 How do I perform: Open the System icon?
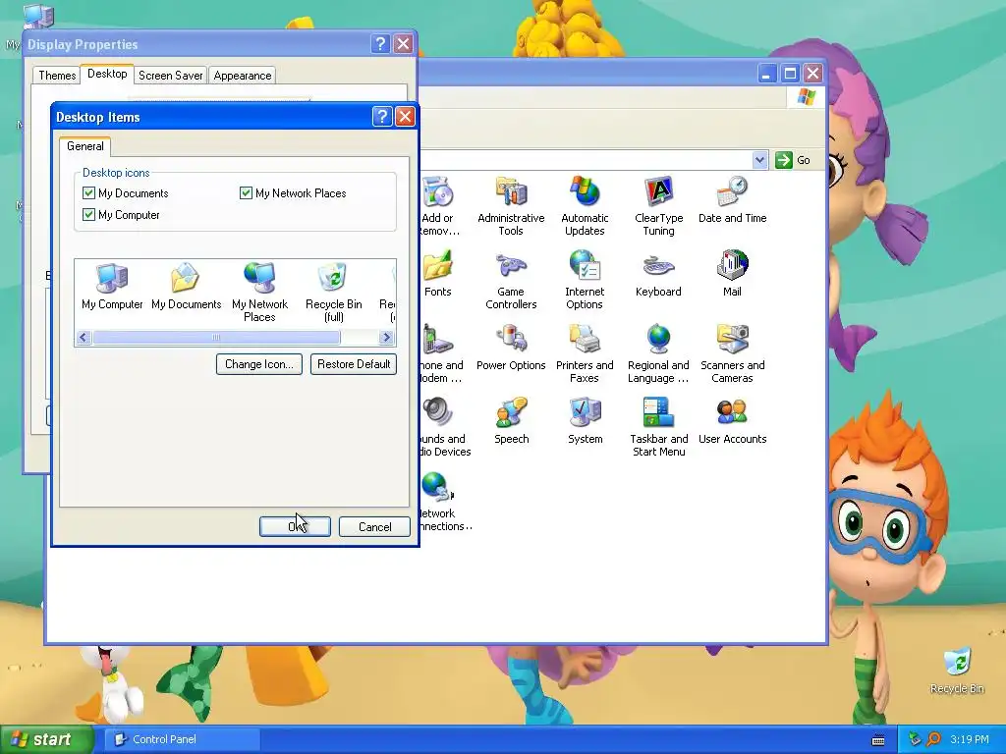tap(586, 421)
